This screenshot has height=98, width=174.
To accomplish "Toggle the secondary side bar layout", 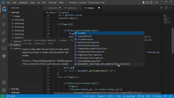I will [x=151, y=2].
